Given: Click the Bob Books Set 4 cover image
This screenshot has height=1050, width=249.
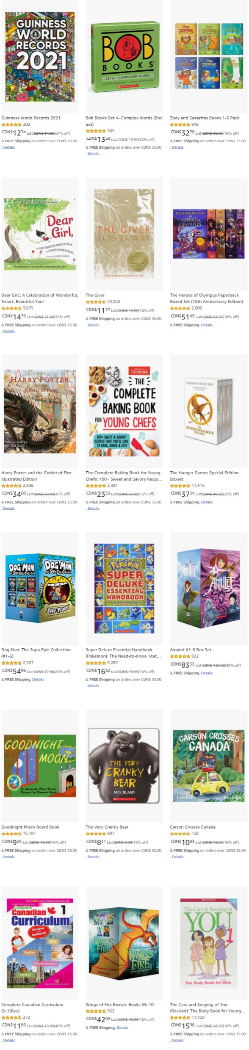Looking at the screenshot, I should pyautogui.click(x=124, y=57).
